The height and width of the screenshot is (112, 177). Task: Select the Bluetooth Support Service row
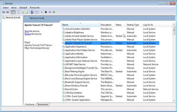[x=111, y=82]
